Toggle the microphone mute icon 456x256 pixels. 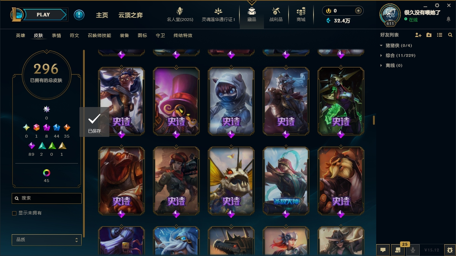413,250
